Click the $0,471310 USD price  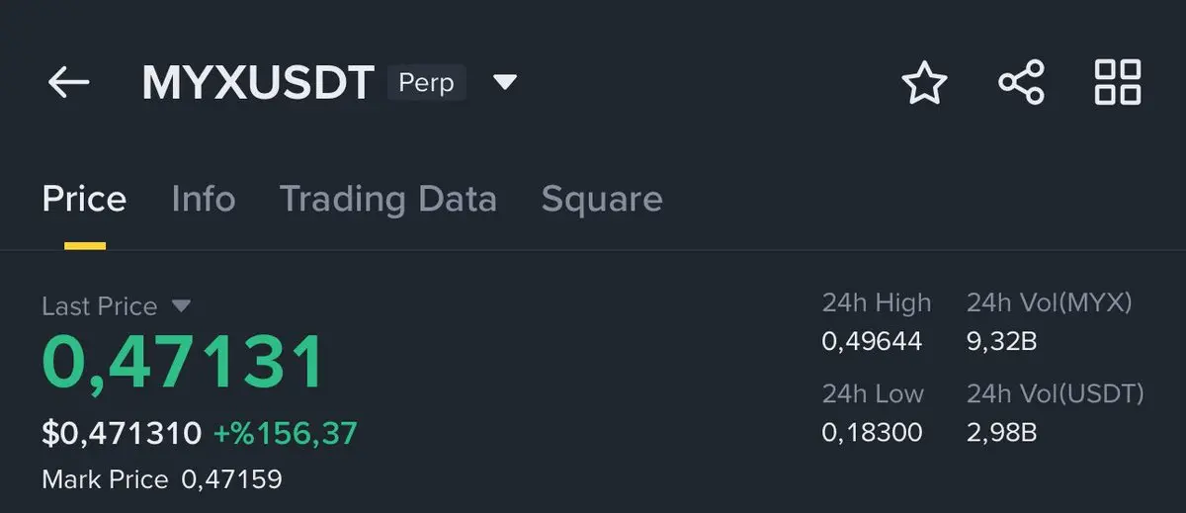(122, 433)
